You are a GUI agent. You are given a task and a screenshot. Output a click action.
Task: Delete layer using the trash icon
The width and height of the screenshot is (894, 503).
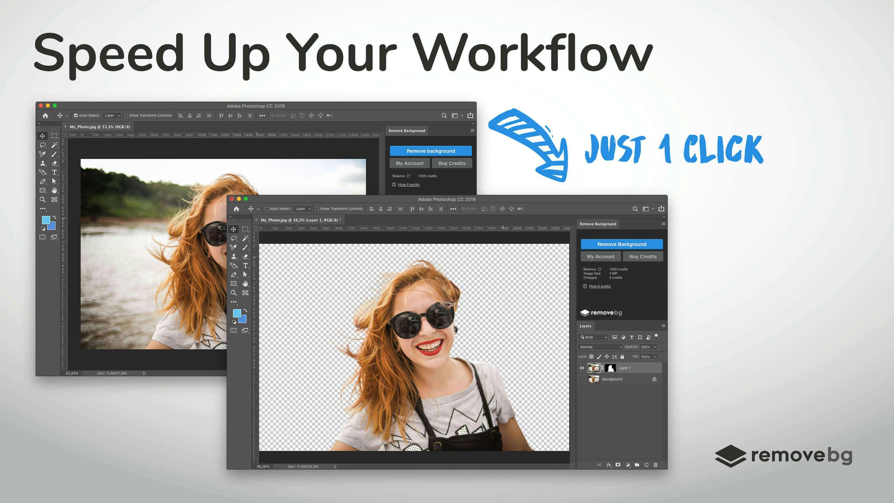click(655, 465)
